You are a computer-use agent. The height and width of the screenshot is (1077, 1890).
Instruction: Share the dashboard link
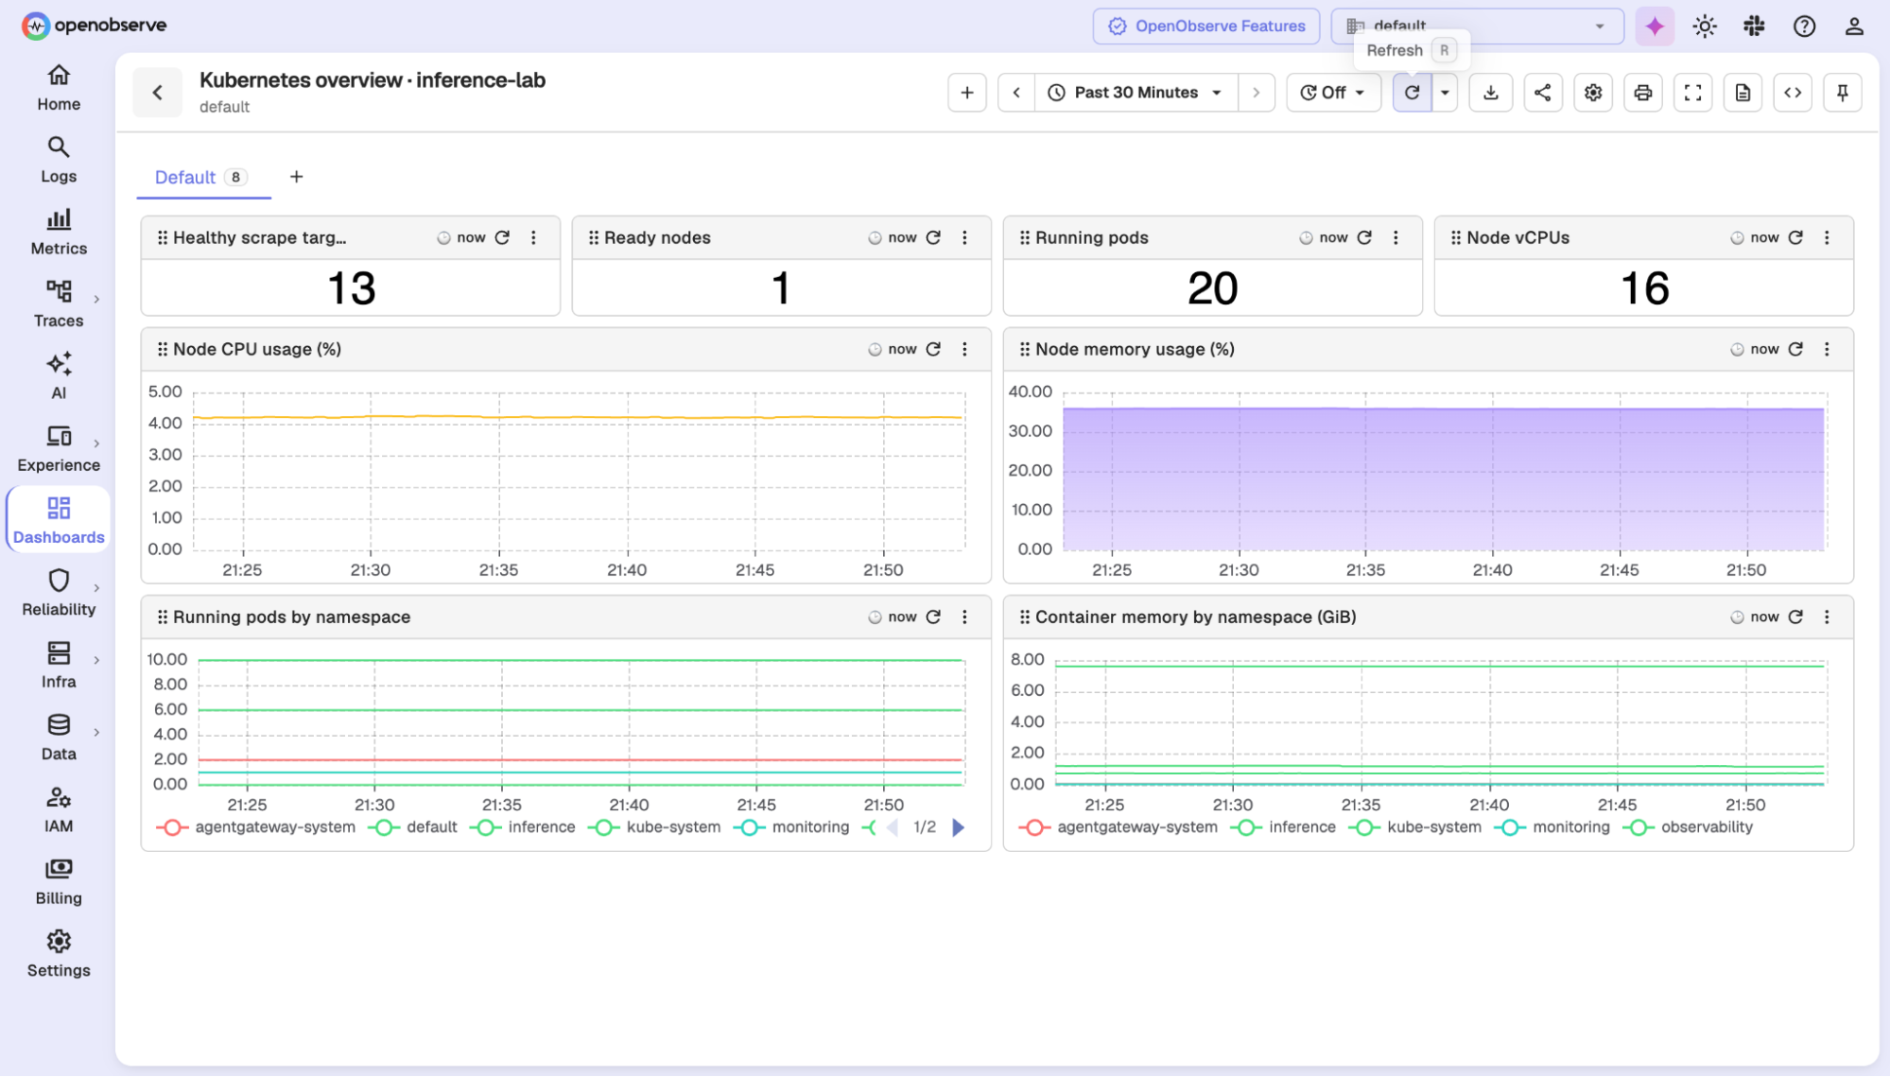[1543, 93]
